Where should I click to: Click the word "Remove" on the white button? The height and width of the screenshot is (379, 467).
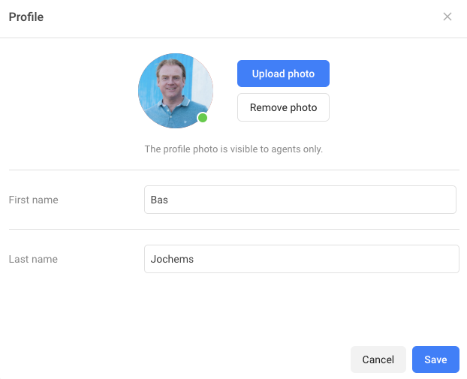(x=268, y=107)
